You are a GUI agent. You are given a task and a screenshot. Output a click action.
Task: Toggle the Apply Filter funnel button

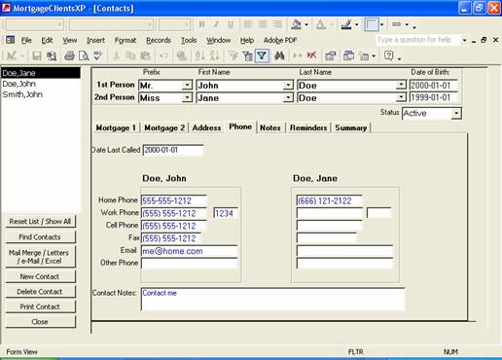(x=262, y=55)
